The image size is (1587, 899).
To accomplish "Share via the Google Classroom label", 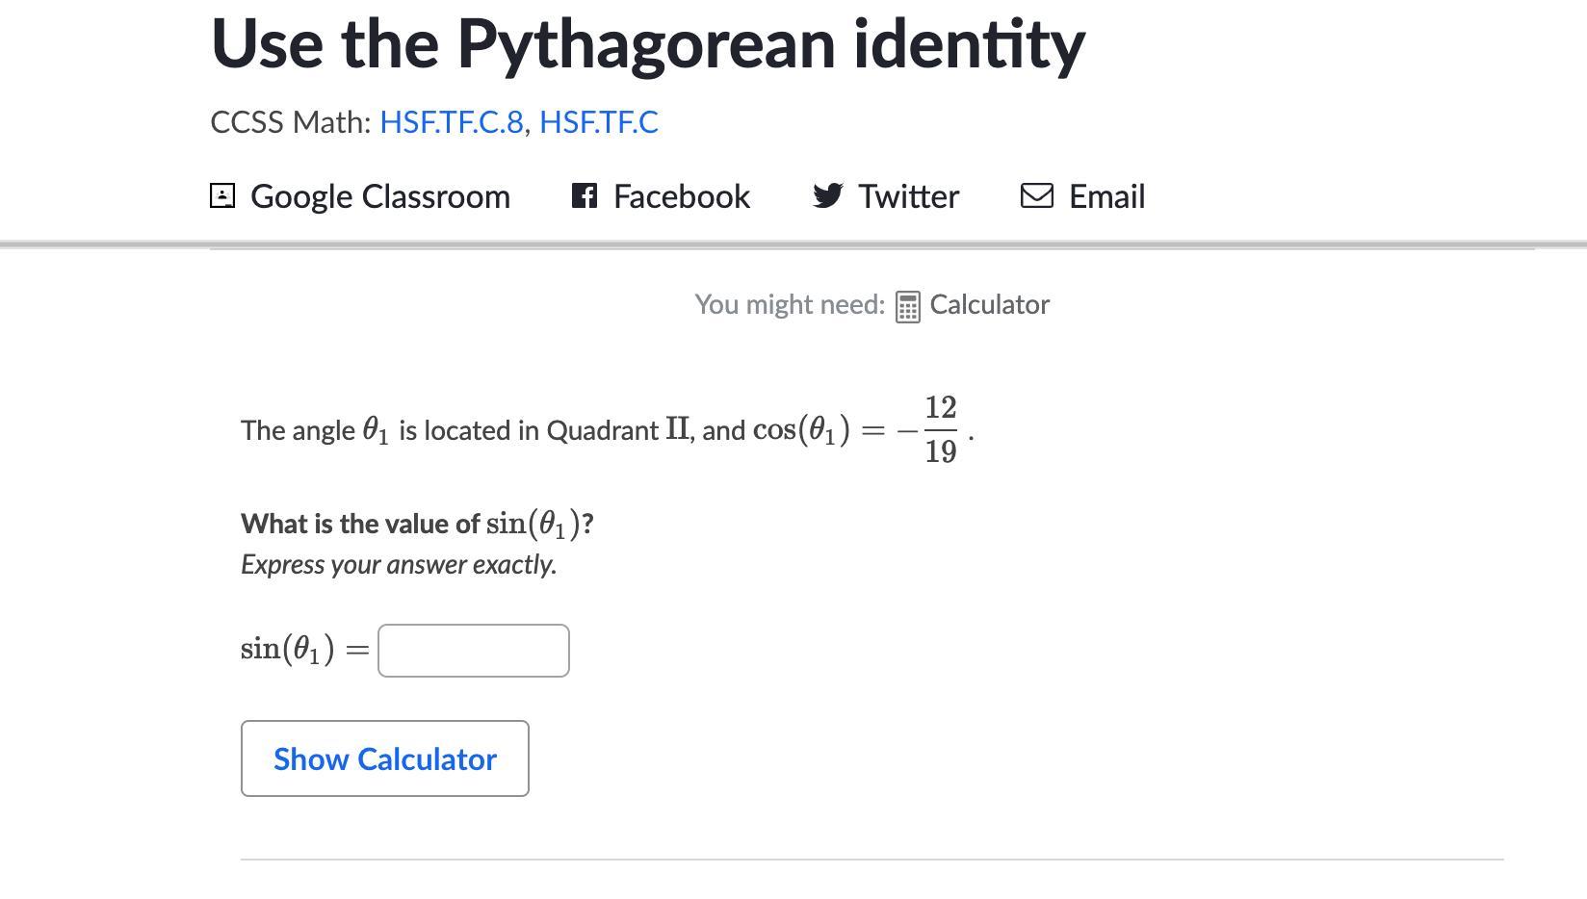I will click(379, 196).
